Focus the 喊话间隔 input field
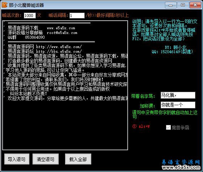The width and height of the screenshot is (203, 172). tap(77, 16)
